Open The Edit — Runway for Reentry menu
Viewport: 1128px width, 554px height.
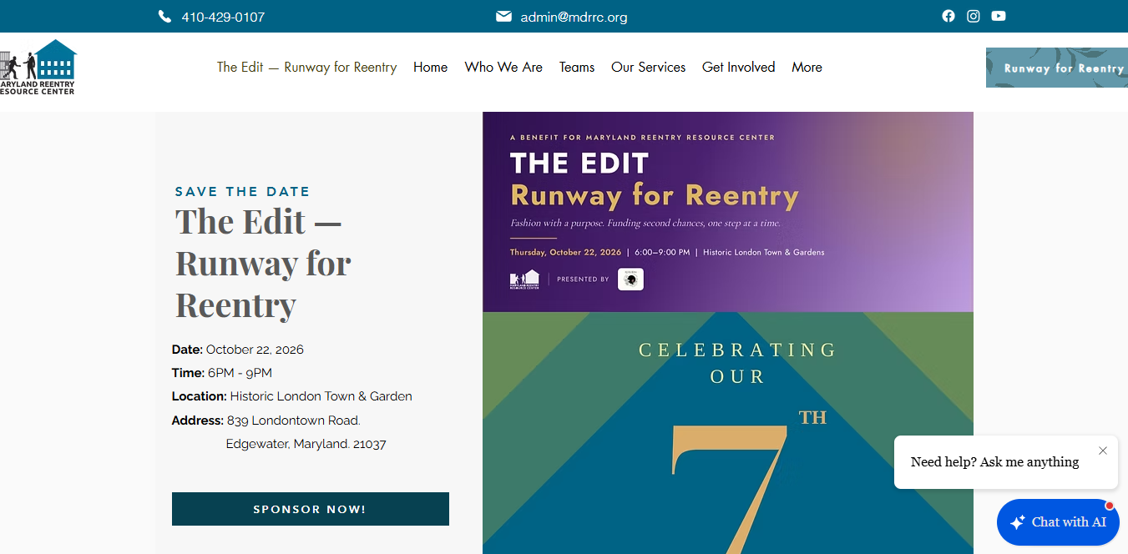click(306, 67)
